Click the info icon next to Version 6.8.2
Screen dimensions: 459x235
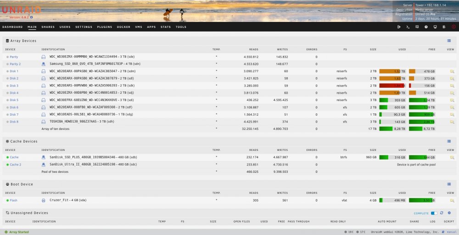[x=32, y=17]
